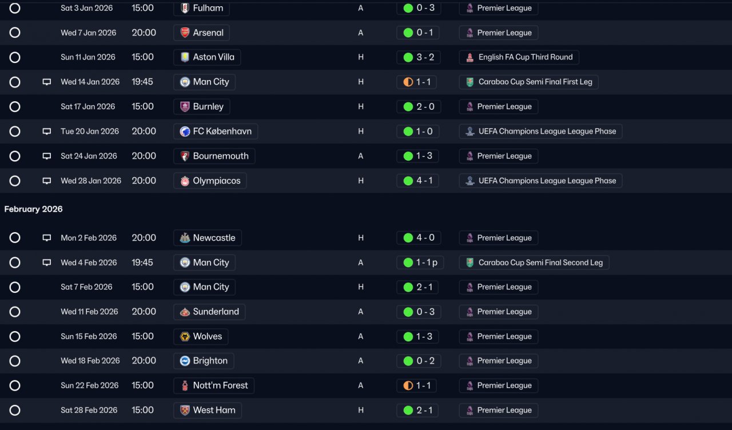Select the radio circle for Nott'm Forest match
Viewport: 732px width, 430px height.
click(15, 385)
